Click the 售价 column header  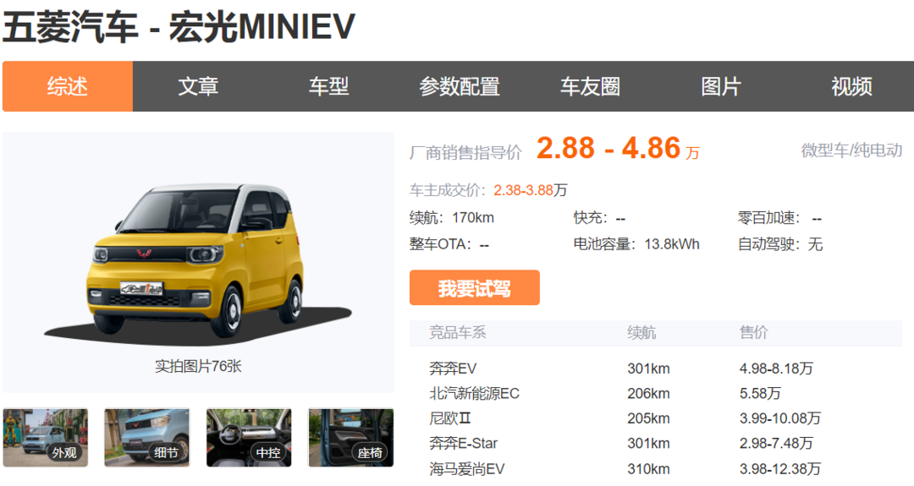point(754,332)
